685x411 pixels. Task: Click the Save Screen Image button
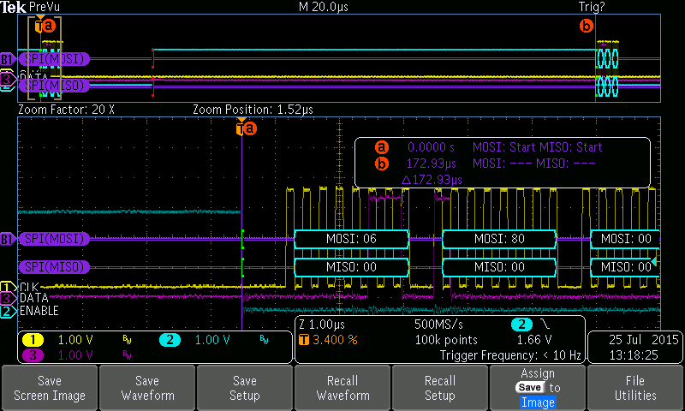coord(50,387)
